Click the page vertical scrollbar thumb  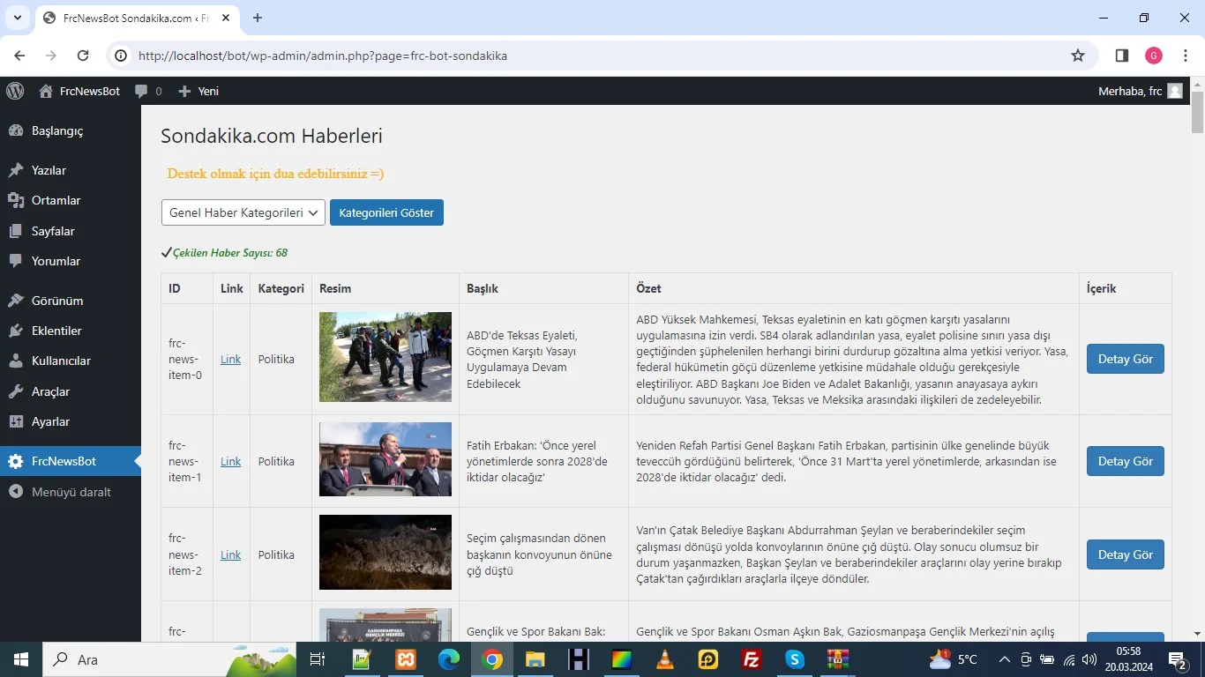tap(1197, 112)
